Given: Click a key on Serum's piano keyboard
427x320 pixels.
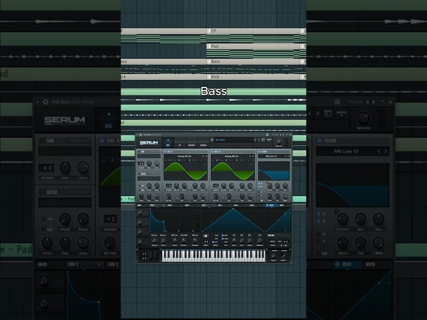Looking at the screenshot, I should (x=213, y=256).
